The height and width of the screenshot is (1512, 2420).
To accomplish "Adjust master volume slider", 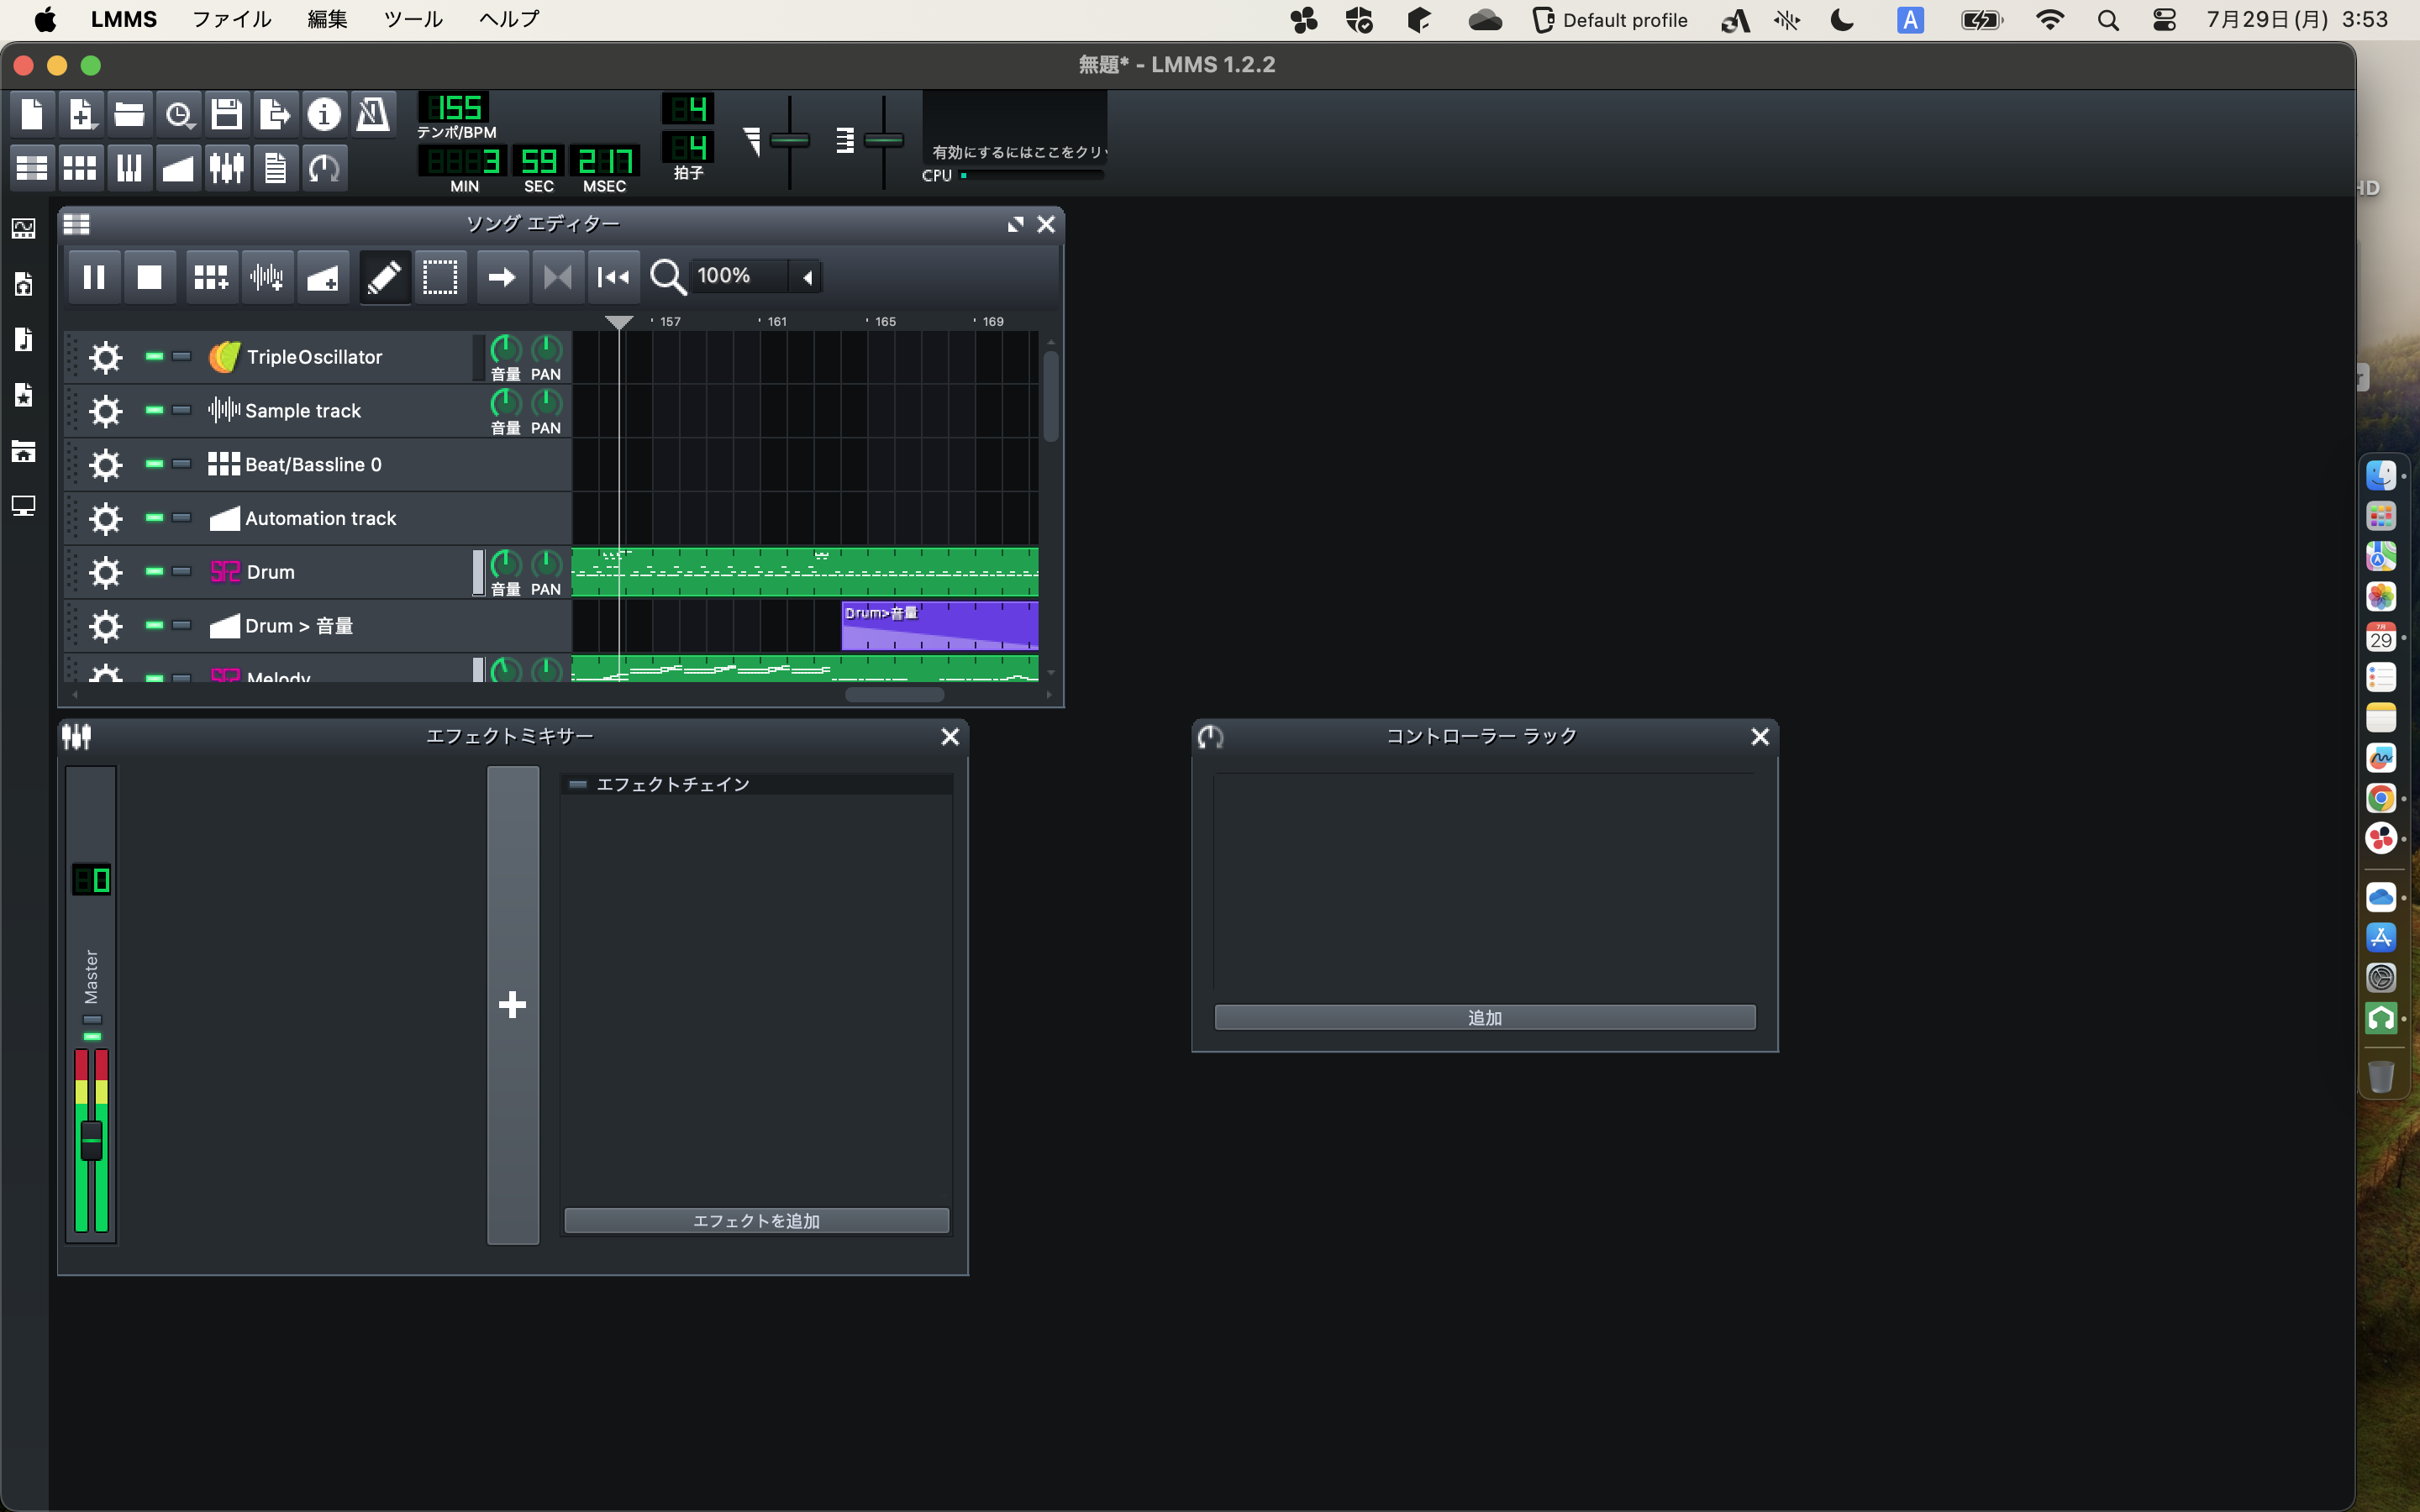I will pyautogui.click(x=790, y=140).
